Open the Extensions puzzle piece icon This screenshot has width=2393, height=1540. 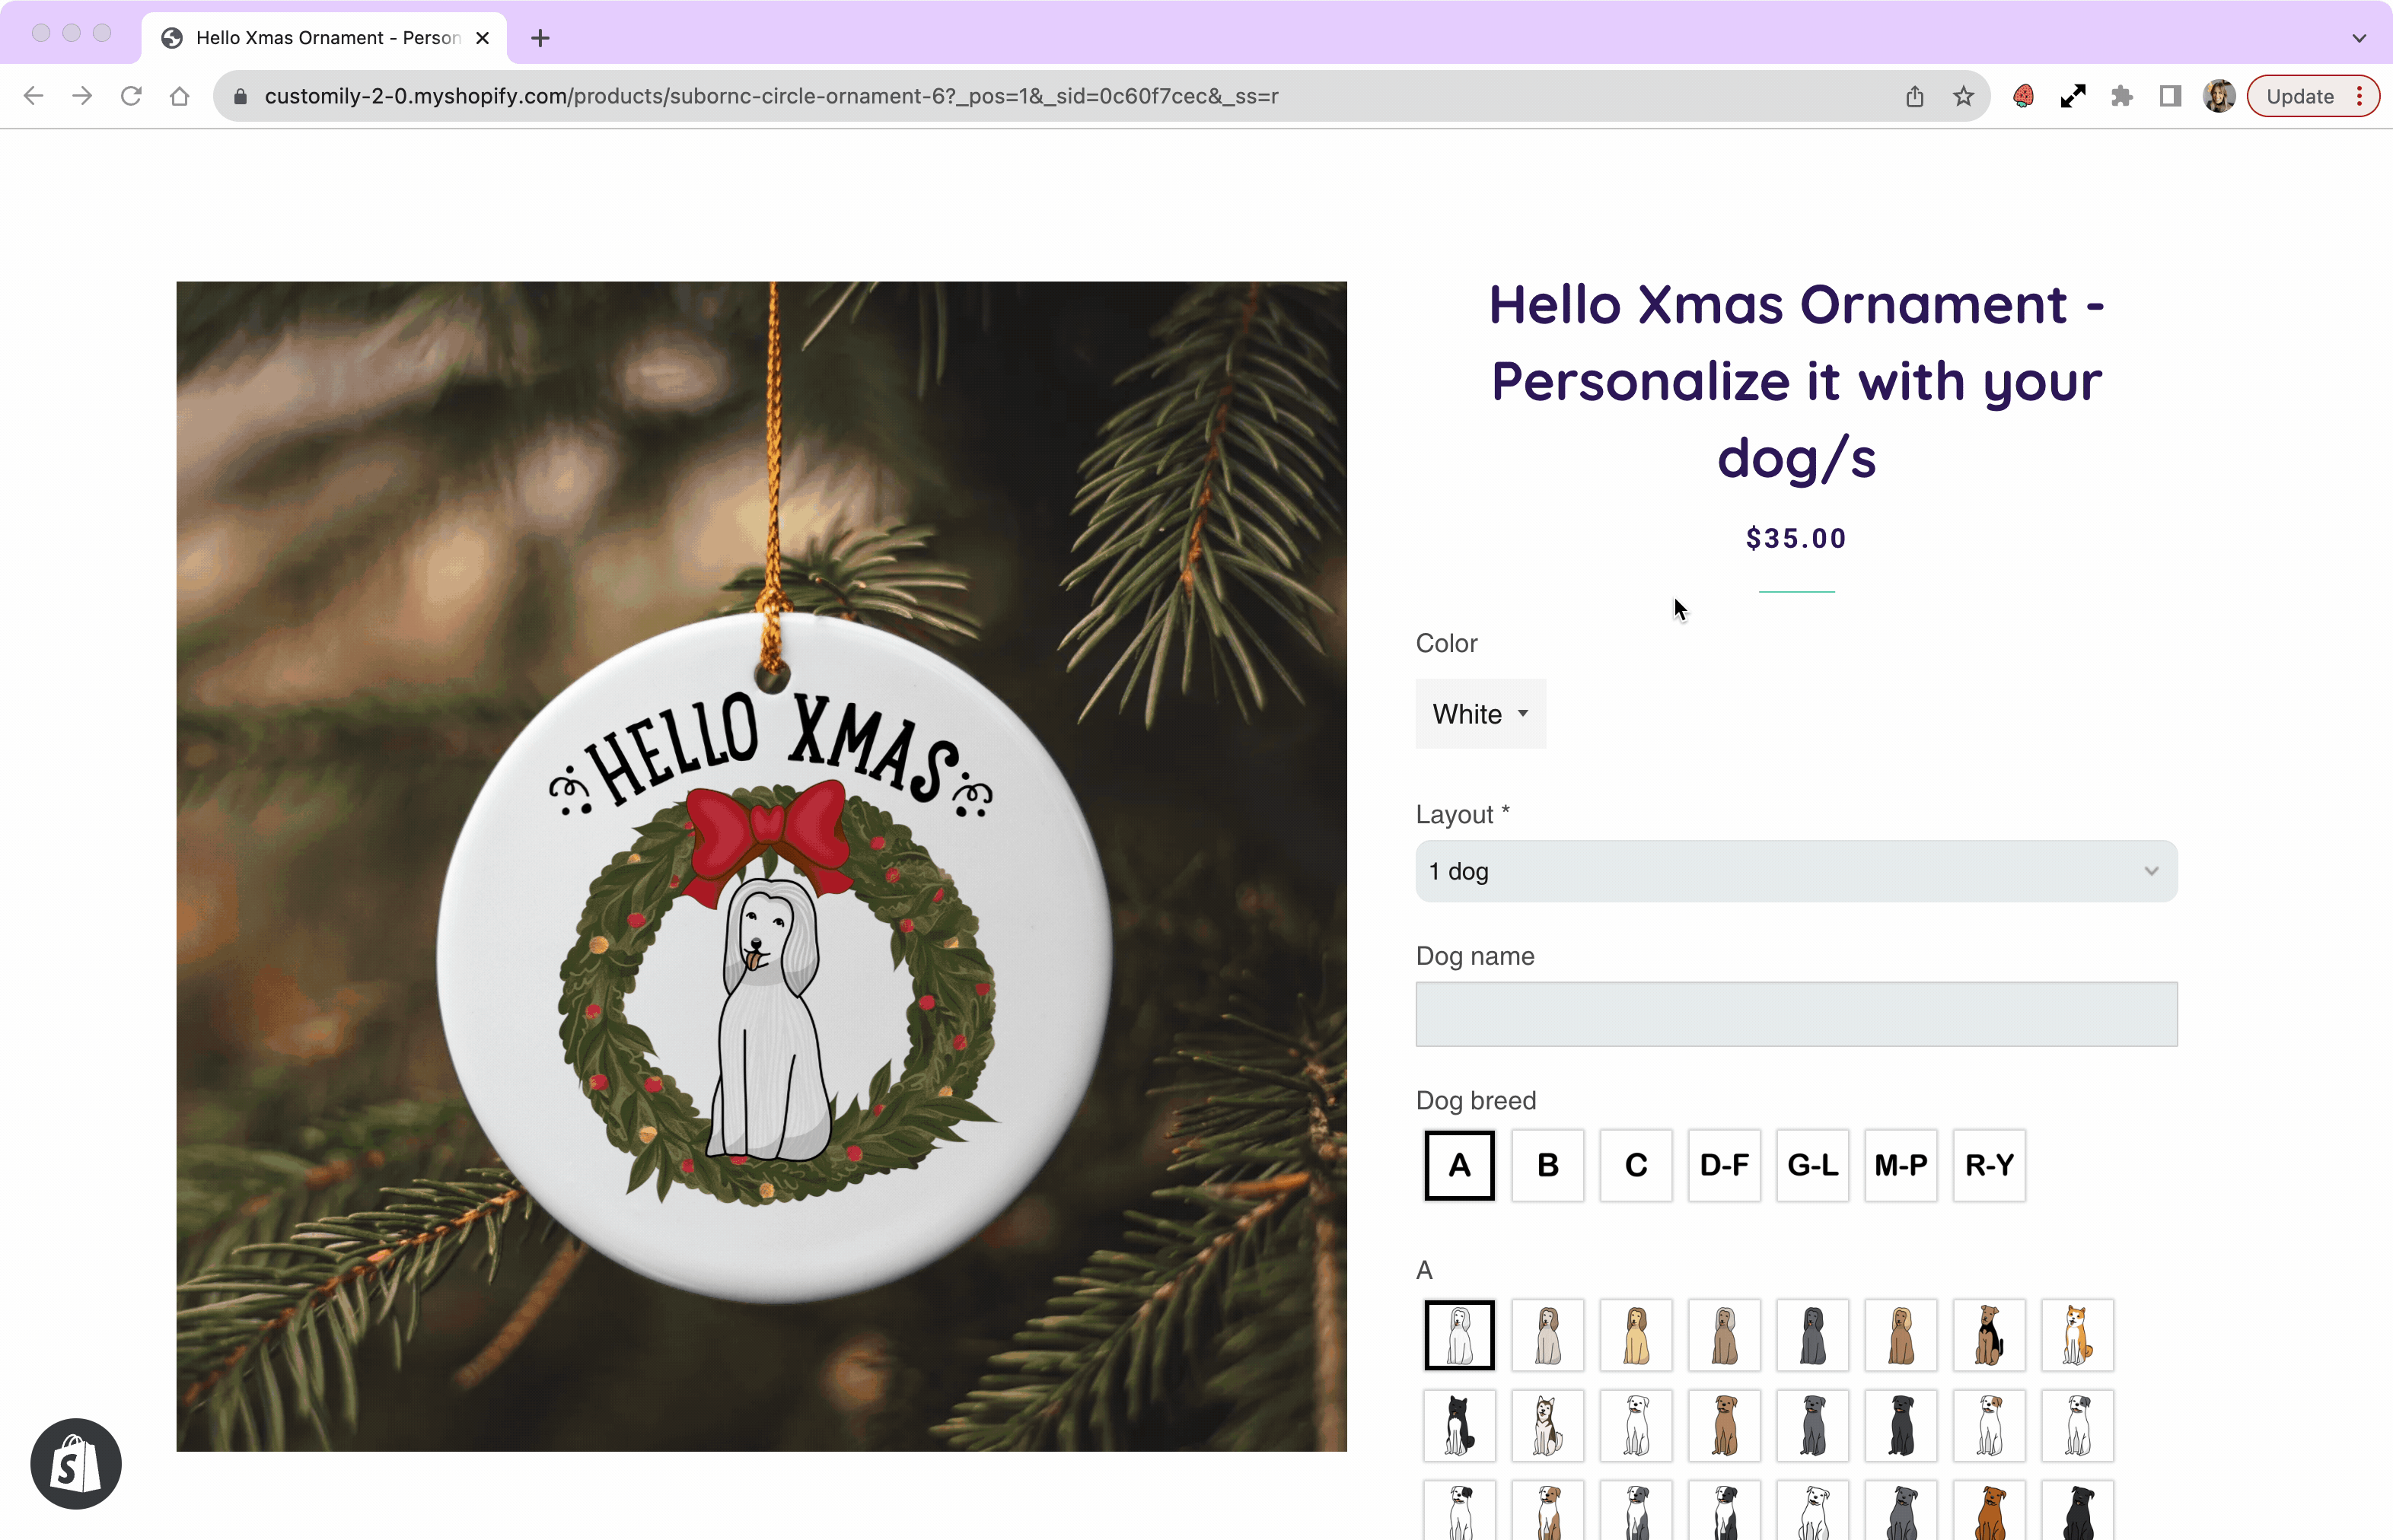(x=2122, y=96)
